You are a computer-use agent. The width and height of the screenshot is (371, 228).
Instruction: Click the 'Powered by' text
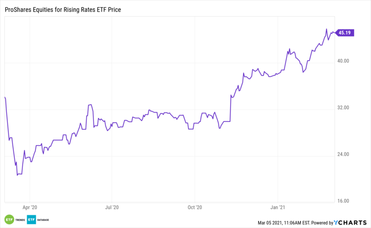point(323,223)
